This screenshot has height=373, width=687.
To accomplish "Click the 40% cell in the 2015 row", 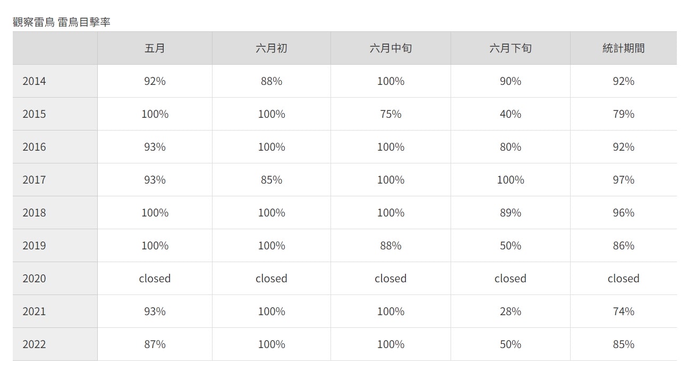I will (511, 114).
